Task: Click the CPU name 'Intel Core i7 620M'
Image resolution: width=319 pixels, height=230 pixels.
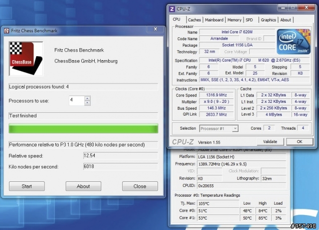Action: click(237, 32)
